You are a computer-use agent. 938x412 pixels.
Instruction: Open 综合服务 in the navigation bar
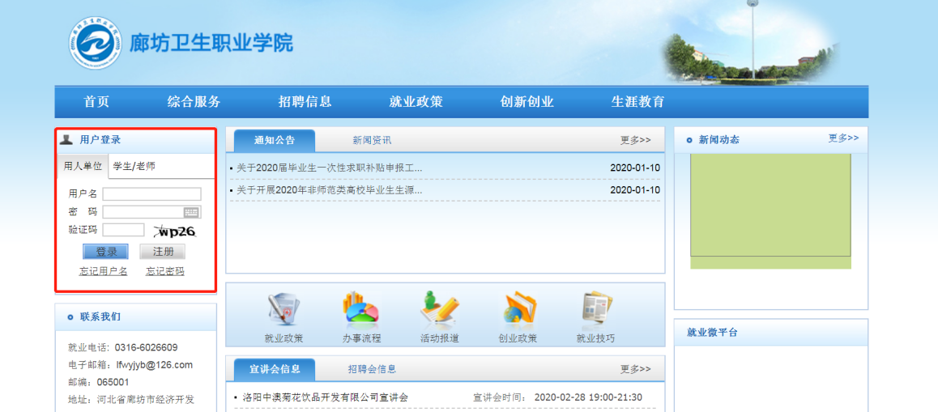coord(194,102)
